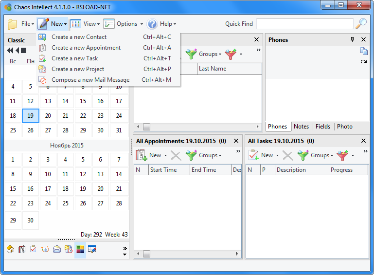Click the End Time column header
This screenshot has width=374, height=275.
(211, 170)
